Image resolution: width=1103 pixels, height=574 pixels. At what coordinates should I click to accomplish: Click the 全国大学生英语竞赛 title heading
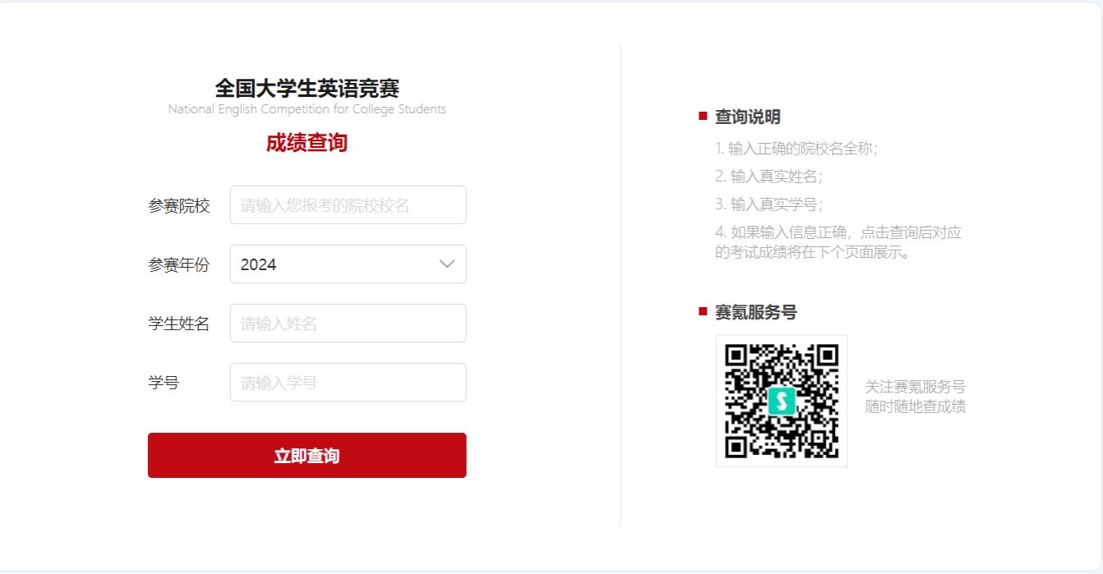click(307, 88)
